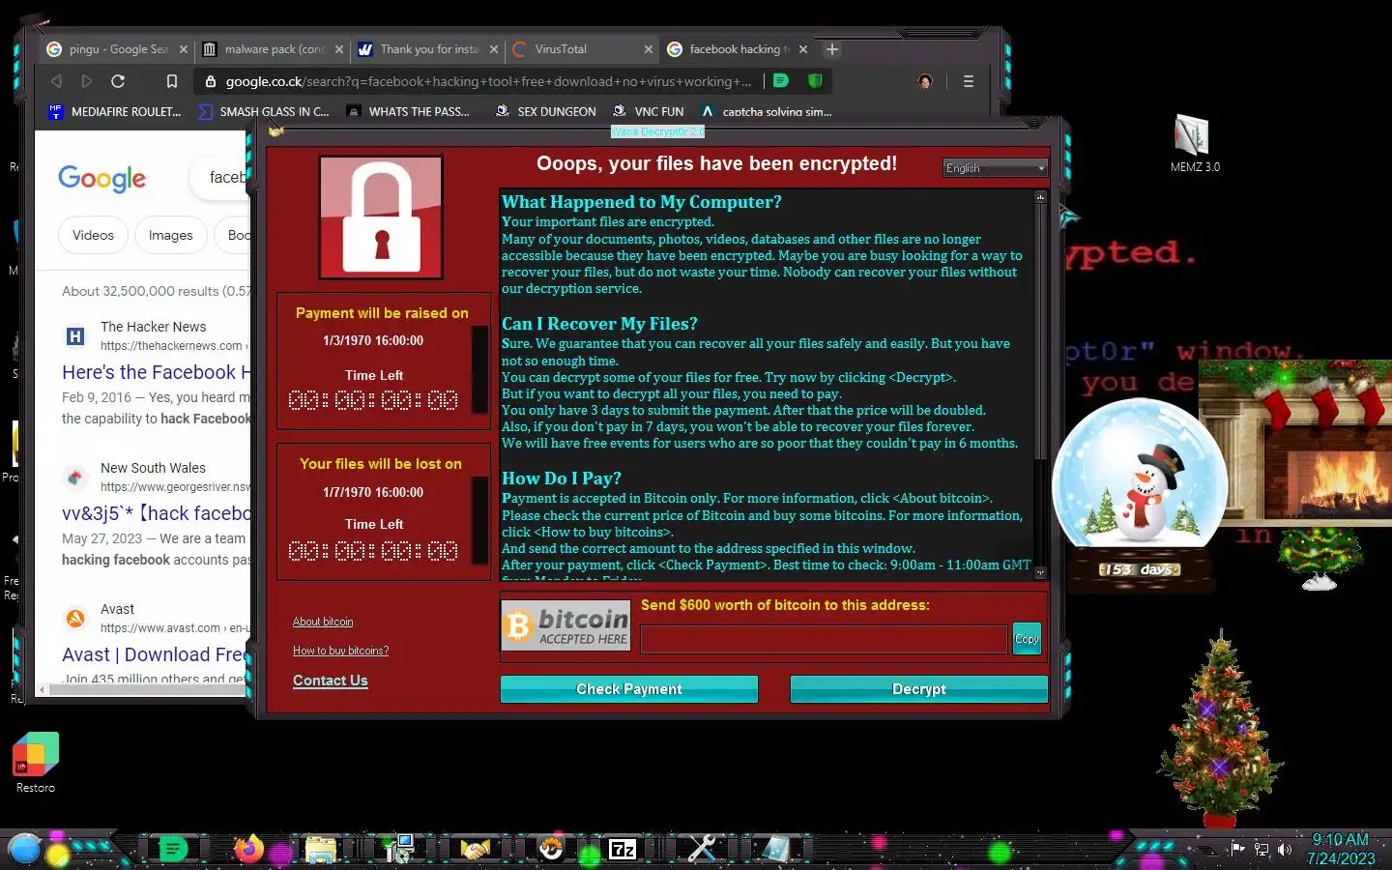Open the green shield extension icon
The height and width of the screenshot is (870, 1392).
tap(814, 80)
